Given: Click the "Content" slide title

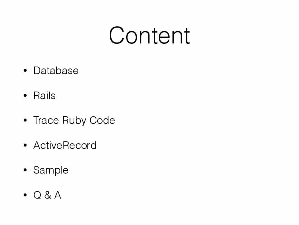Looking at the screenshot, I should 149,36.
